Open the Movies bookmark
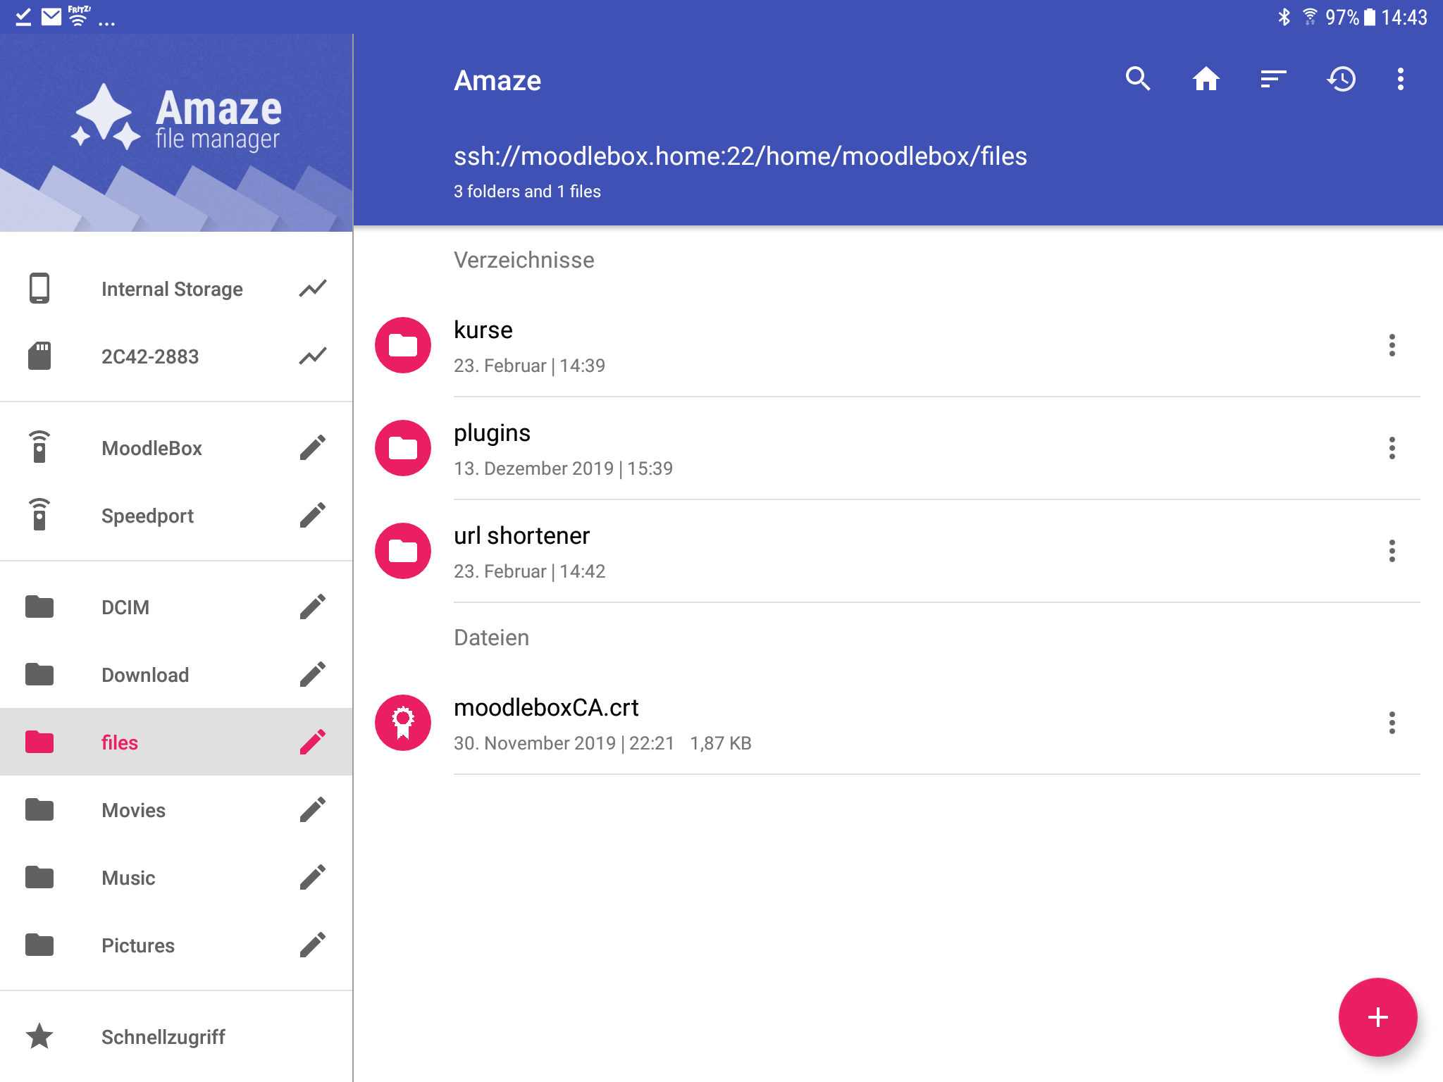This screenshot has width=1443, height=1082. 176,810
